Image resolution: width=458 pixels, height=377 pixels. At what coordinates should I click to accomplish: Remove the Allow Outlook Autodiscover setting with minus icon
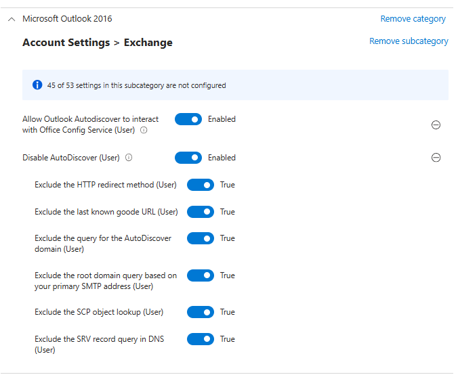[x=436, y=125]
